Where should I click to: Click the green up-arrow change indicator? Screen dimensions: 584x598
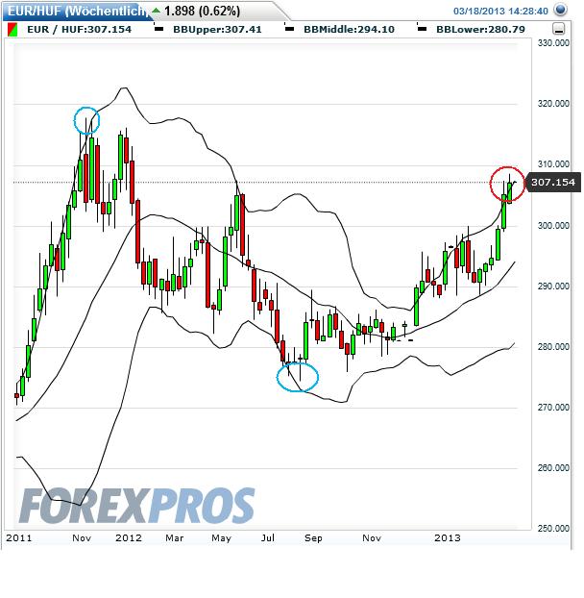[157, 11]
